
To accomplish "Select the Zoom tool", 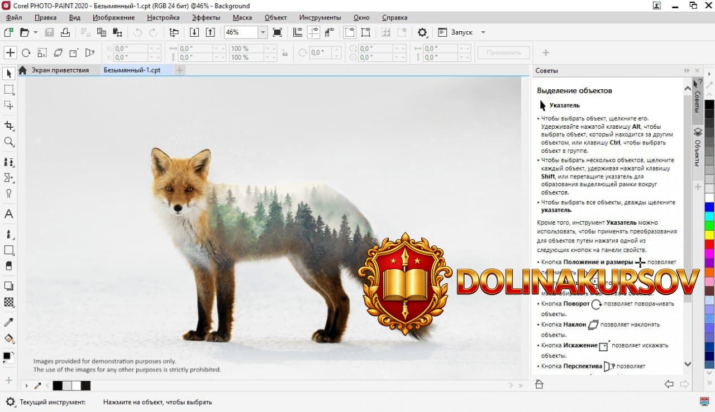I will pyautogui.click(x=8, y=142).
